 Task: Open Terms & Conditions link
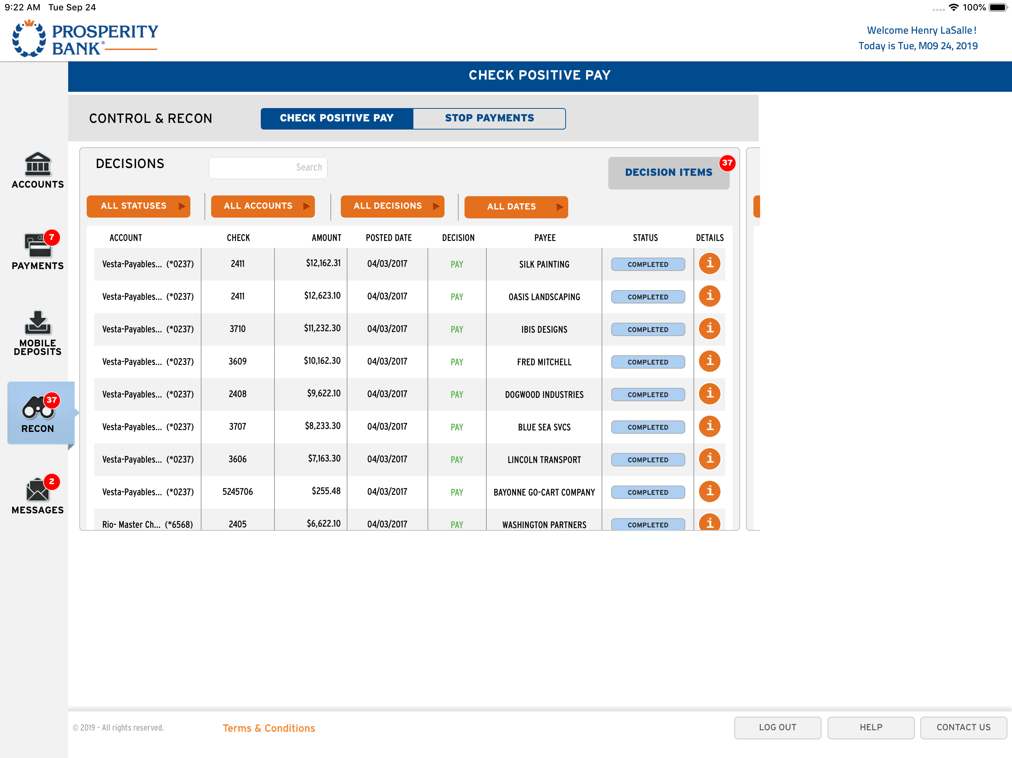(x=269, y=728)
